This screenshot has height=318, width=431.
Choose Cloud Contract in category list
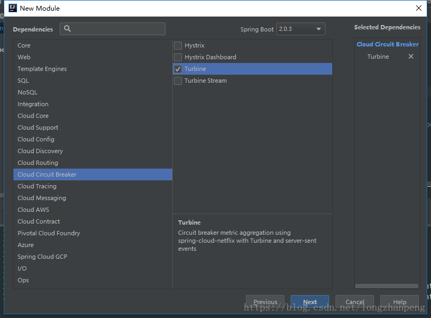click(93, 221)
